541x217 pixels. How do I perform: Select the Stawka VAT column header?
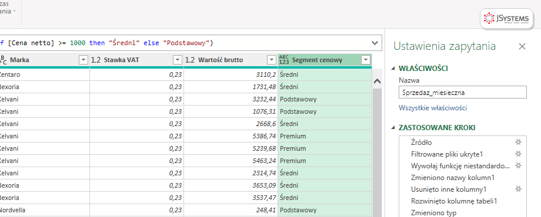[x=121, y=60]
